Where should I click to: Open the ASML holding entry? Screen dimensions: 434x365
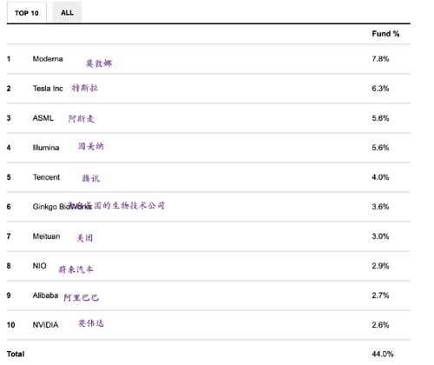coord(43,118)
